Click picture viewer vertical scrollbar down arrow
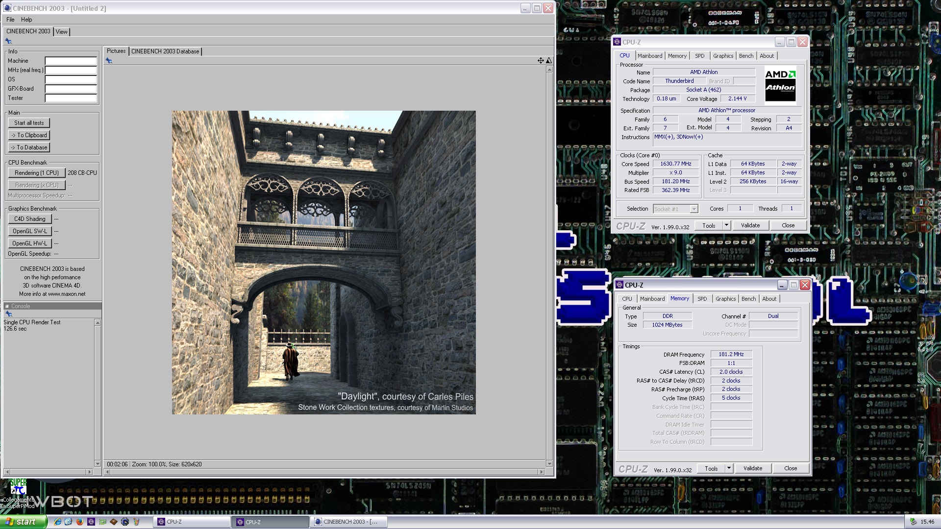This screenshot has width=941, height=529. [549, 464]
